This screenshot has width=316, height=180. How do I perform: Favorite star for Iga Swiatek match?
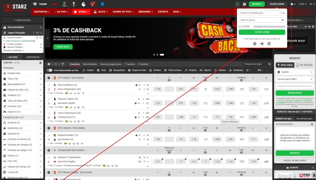click(x=49, y=139)
